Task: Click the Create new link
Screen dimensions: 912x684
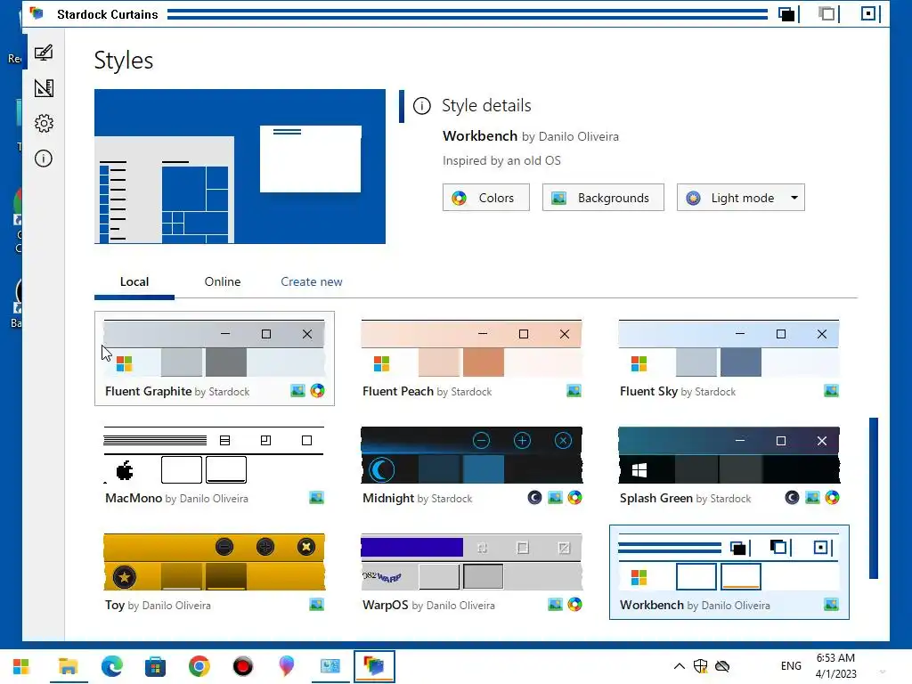Action: pos(311,282)
